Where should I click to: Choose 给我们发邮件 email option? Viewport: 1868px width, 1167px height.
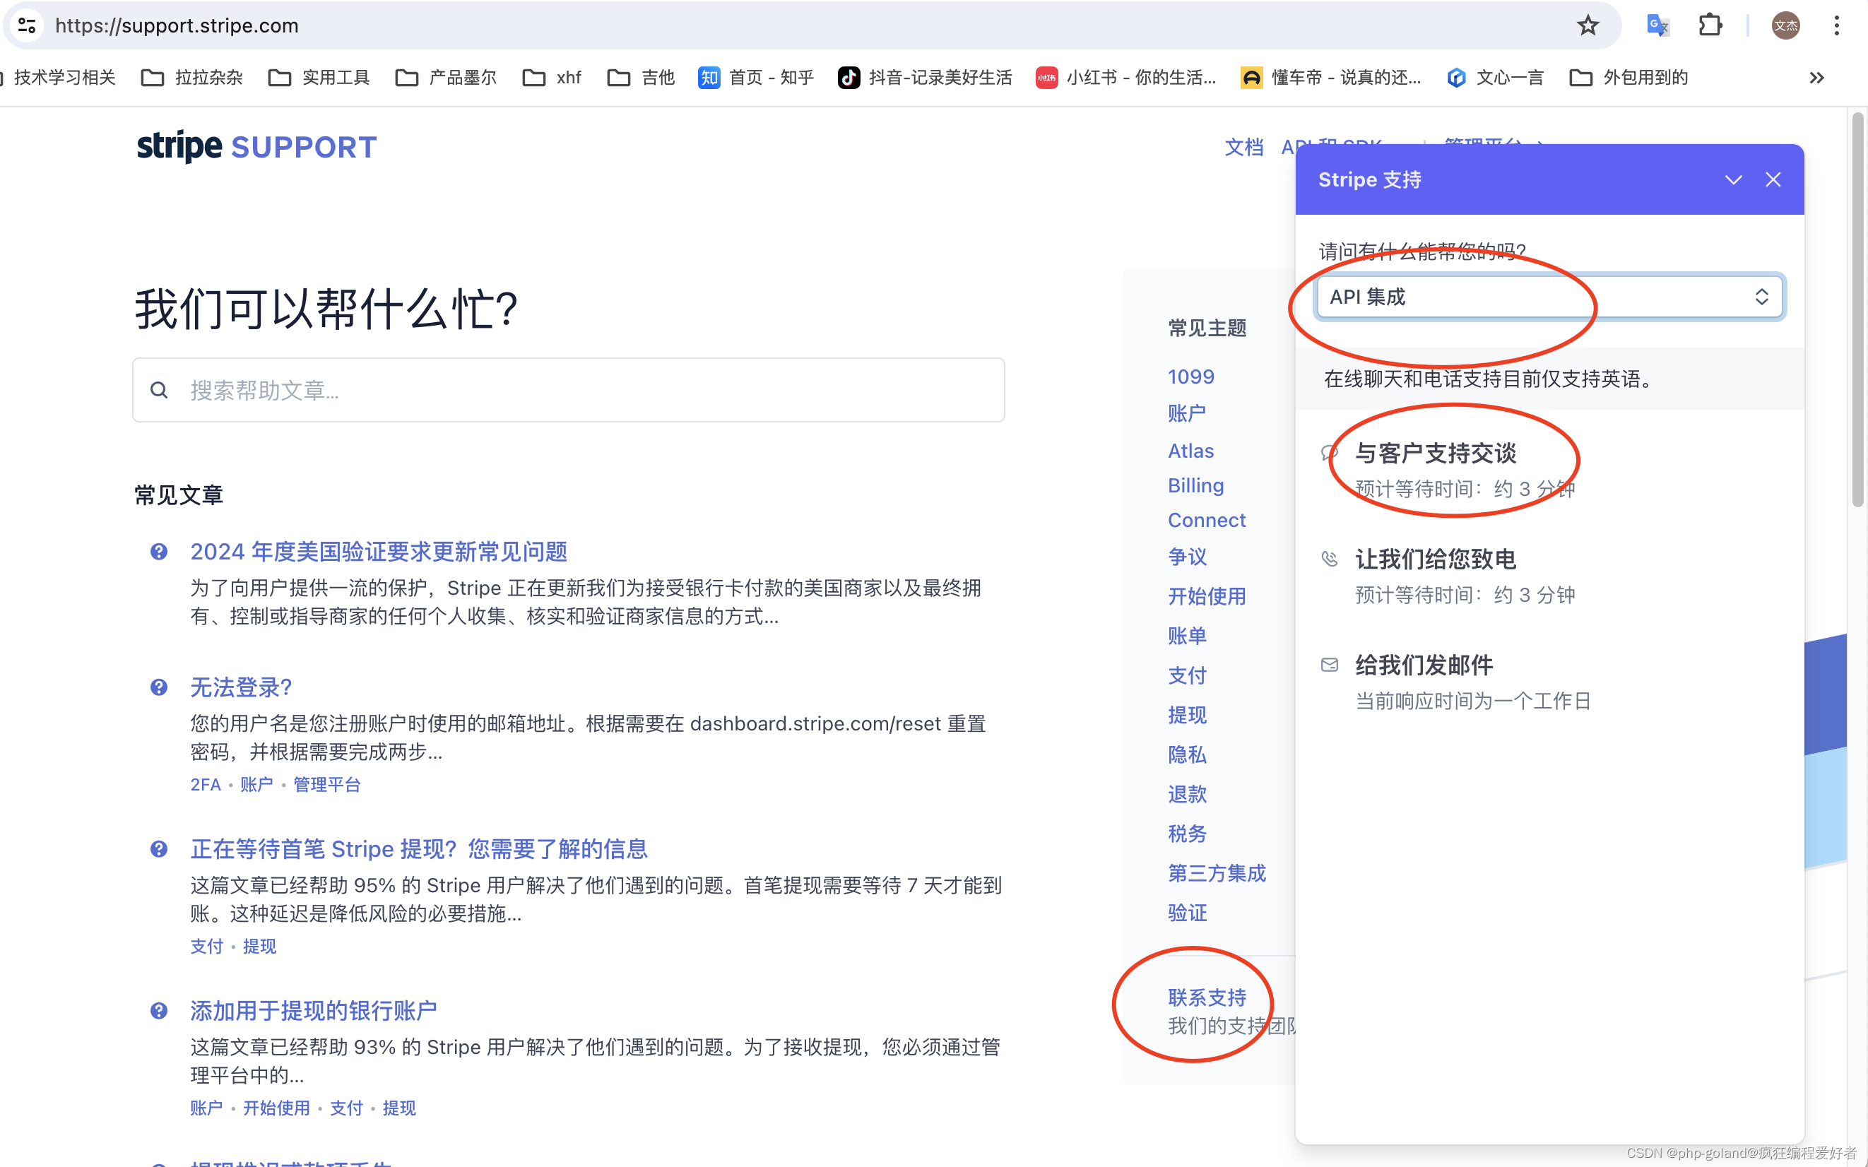(x=1424, y=665)
